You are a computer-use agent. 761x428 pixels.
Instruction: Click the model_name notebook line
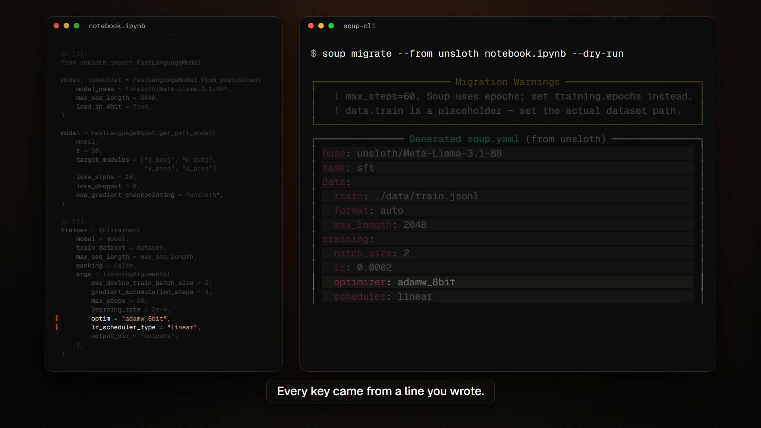(x=153, y=89)
